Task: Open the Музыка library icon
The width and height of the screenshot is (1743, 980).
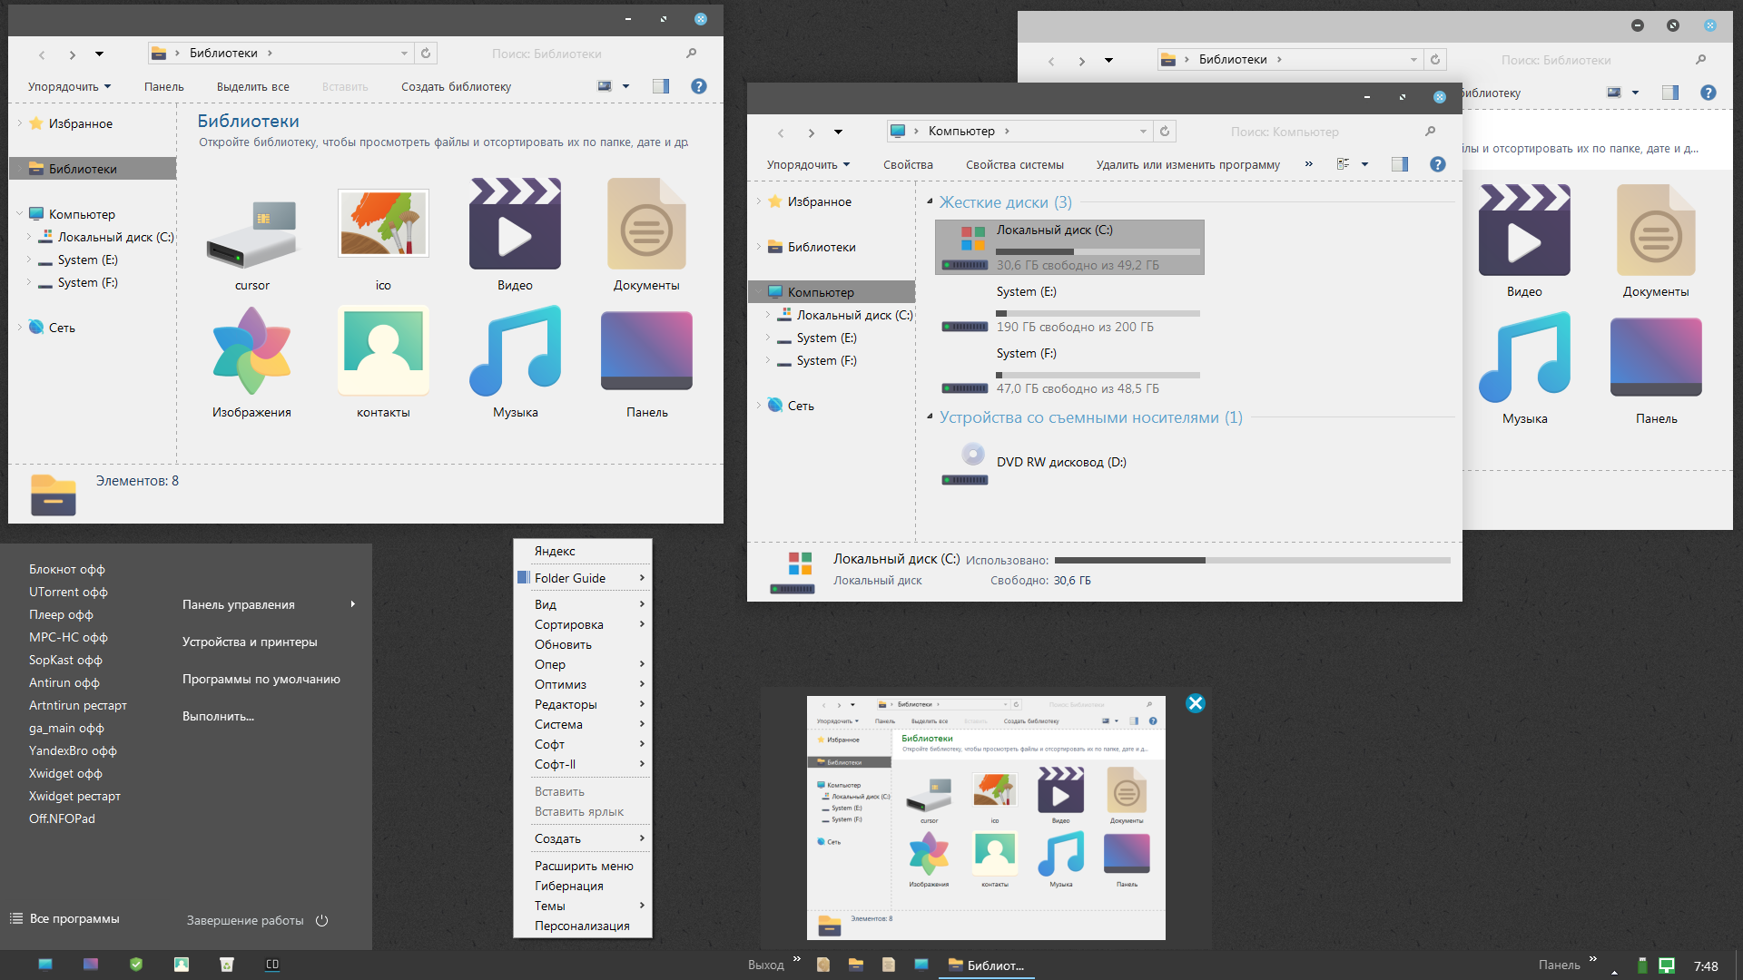Action: [x=515, y=352]
